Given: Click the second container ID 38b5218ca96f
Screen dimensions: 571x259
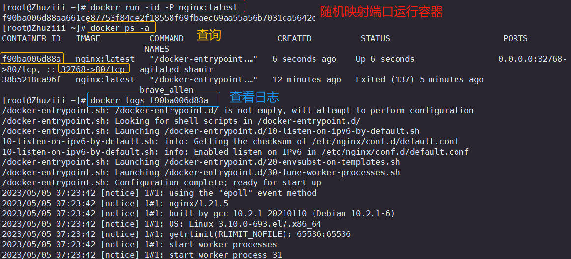Looking at the screenshot, I should pyautogui.click(x=31, y=79).
